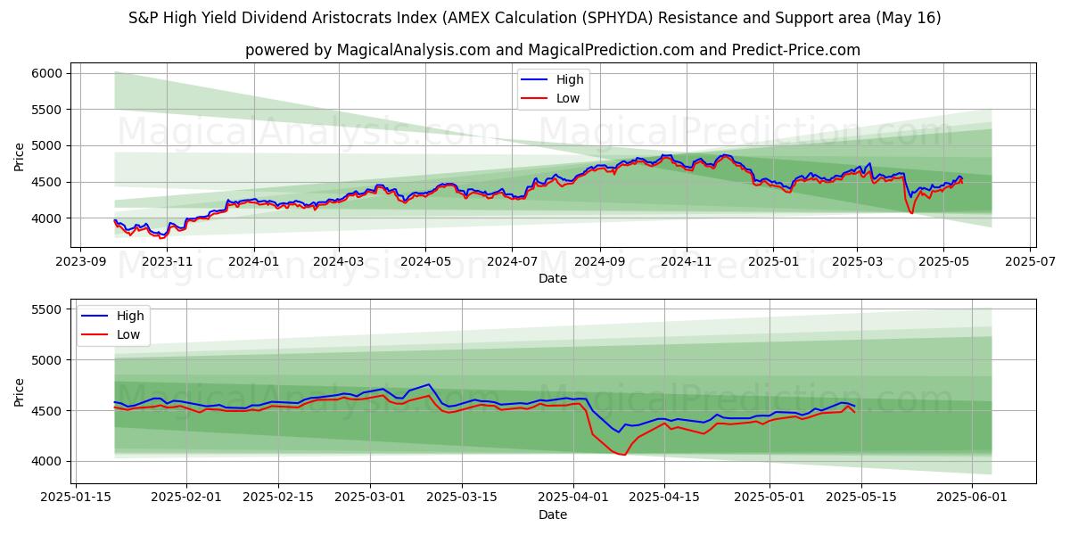This screenshot has height=535, width=1070.
Task: Click the 2024-11 date tick label
Action: point(686,262)
